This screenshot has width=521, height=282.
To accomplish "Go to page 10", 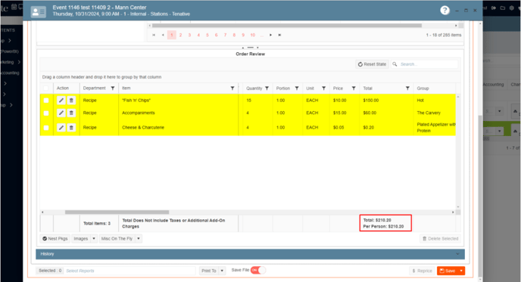I will point(252,35).
